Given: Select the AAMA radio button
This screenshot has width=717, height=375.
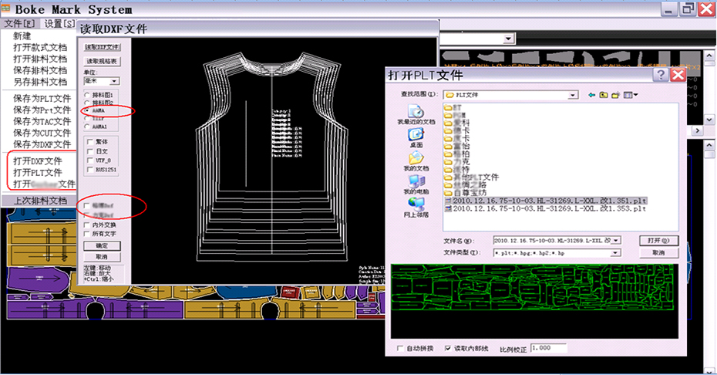Looking at the screenshot, I should click(86, 111).
